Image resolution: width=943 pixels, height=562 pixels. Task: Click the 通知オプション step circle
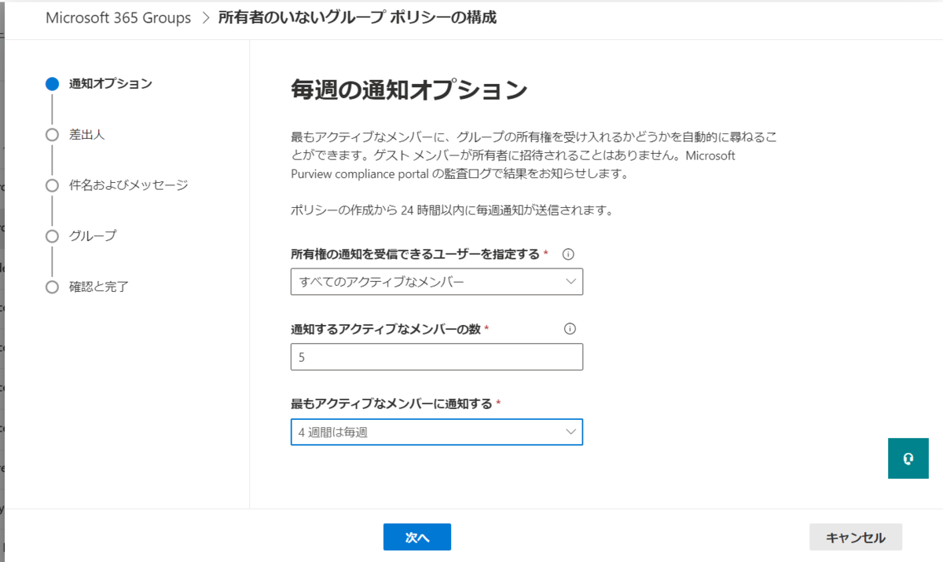(x=53, y=83)
